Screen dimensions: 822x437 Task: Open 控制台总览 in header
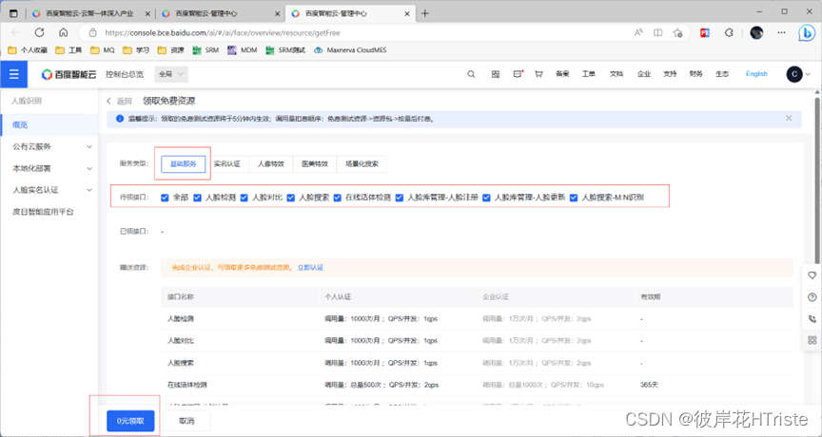125,74
